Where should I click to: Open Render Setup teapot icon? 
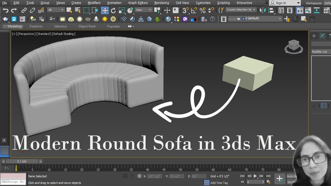pyautogui.click(x=5, y=19)
